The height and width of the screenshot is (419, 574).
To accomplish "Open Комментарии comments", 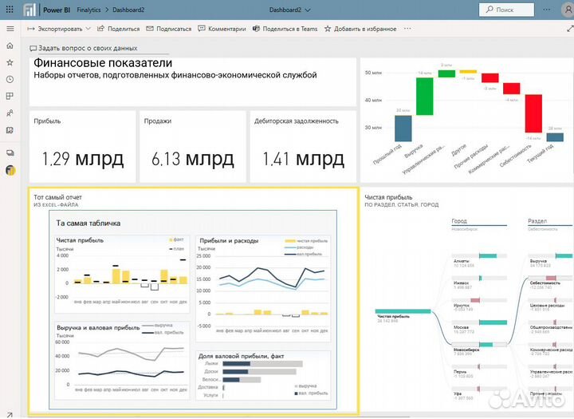I will [x=222, y=29].
